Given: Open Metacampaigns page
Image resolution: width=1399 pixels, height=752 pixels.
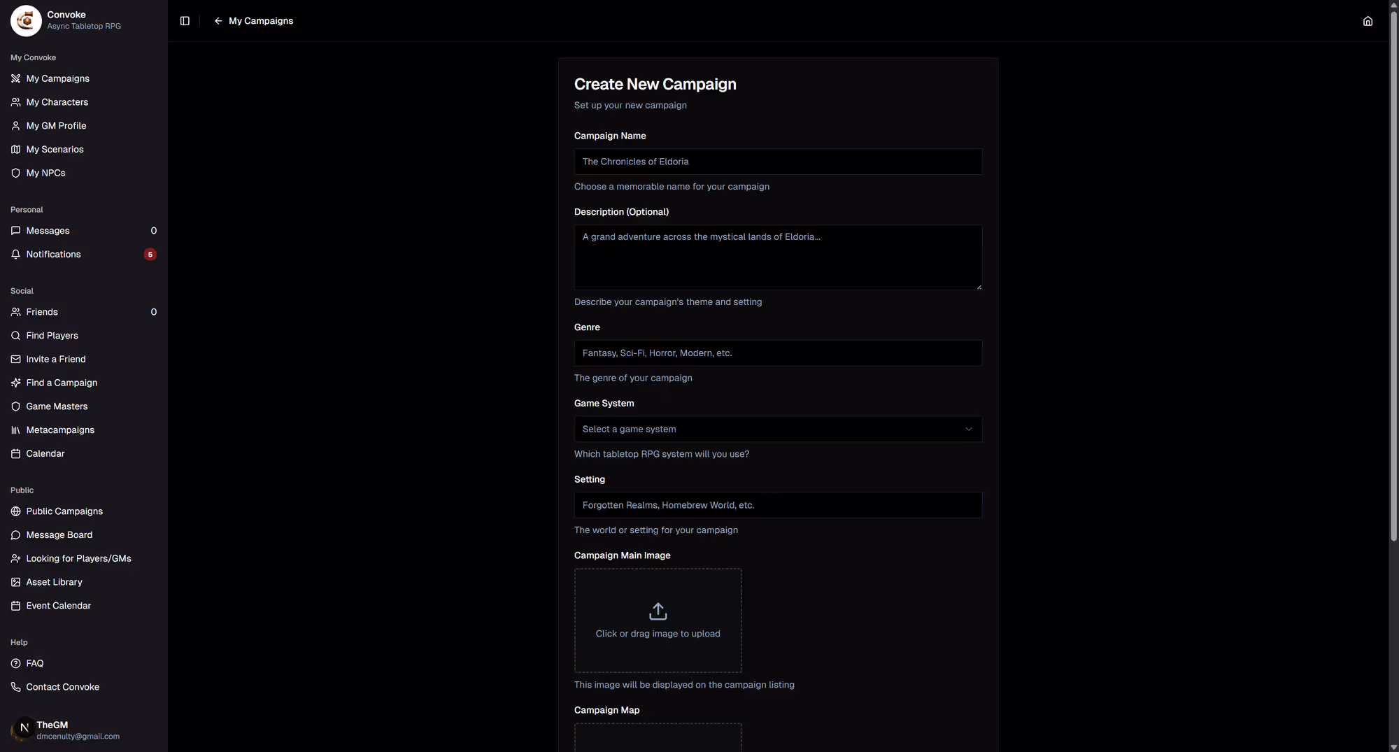Looking at the screenshot, I should click(83, 430).
